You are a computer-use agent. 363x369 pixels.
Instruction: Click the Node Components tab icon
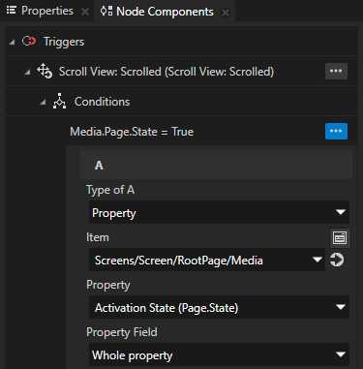[x=106, y=12]
